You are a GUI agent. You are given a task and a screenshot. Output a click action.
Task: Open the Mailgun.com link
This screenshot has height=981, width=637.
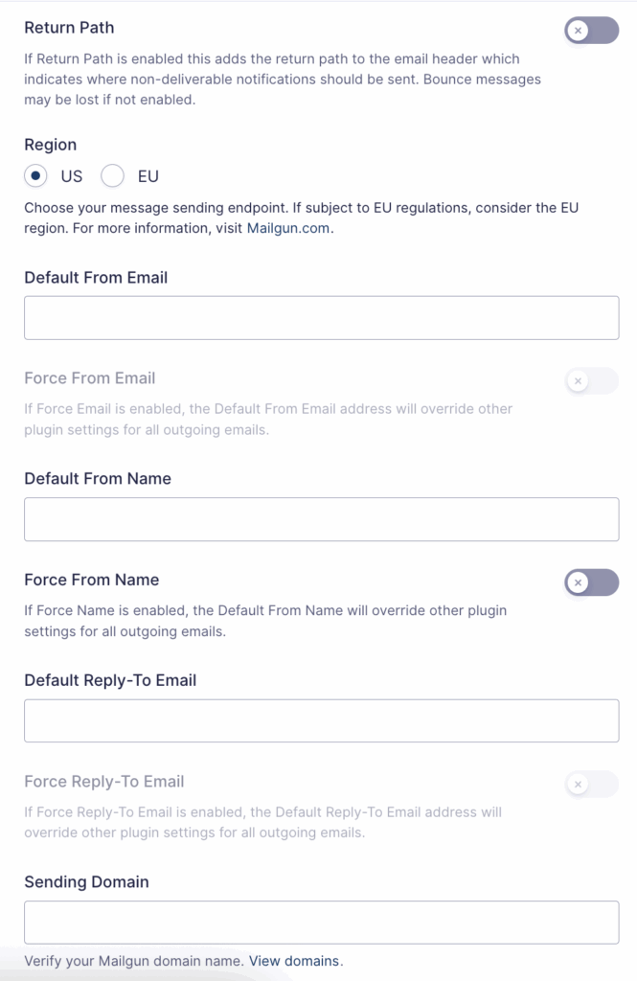coord(288,228)
